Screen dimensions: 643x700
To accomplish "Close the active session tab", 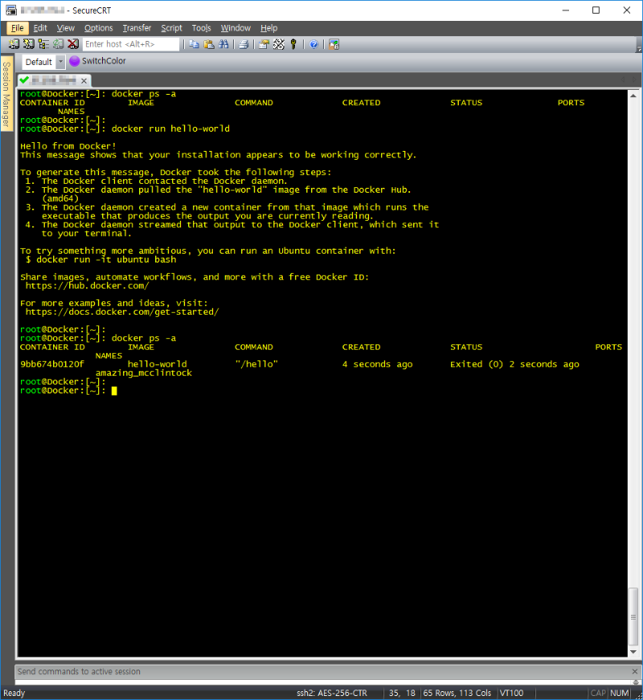I will pyautogui.click(x=84, y=80).
